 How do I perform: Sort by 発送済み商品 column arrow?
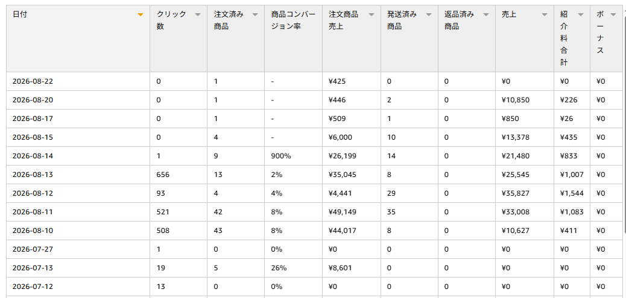[429, 14]
